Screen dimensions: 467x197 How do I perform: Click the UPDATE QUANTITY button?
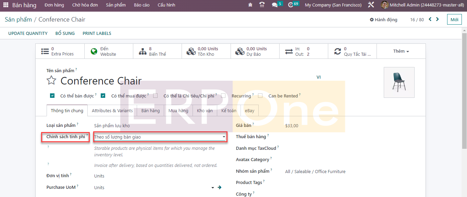point(28,34)
